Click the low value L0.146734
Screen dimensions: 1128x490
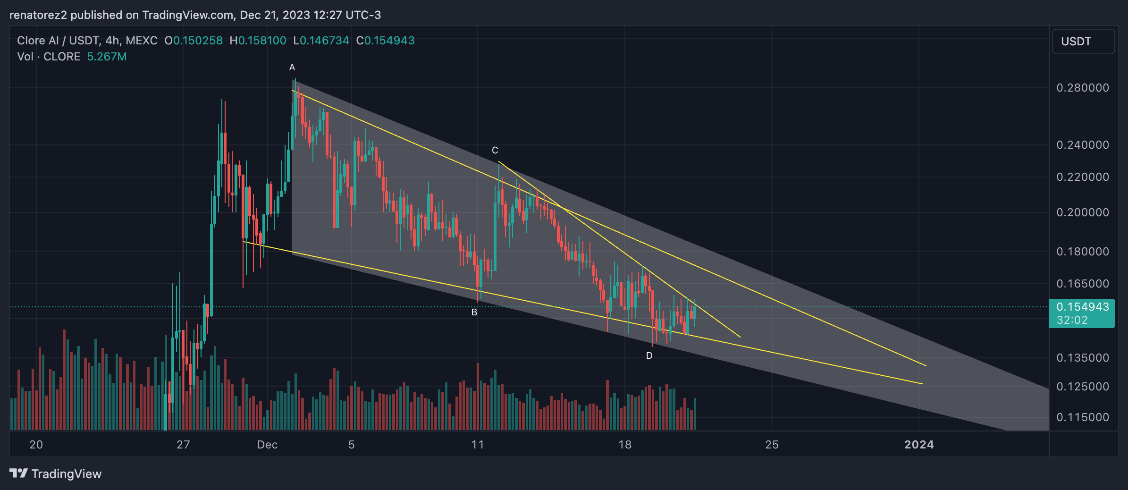tap(321, 41)
